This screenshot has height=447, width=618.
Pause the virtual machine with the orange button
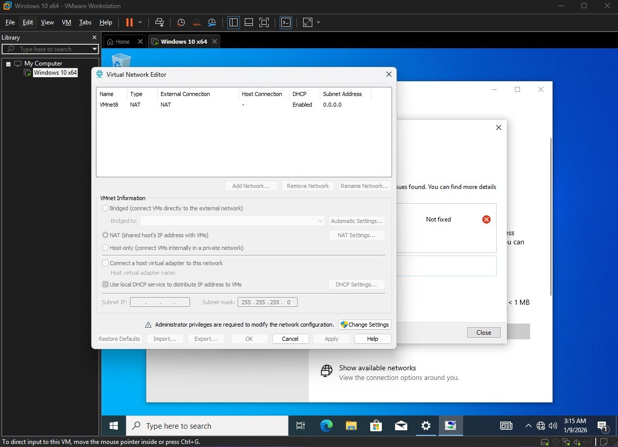point(129,22)
